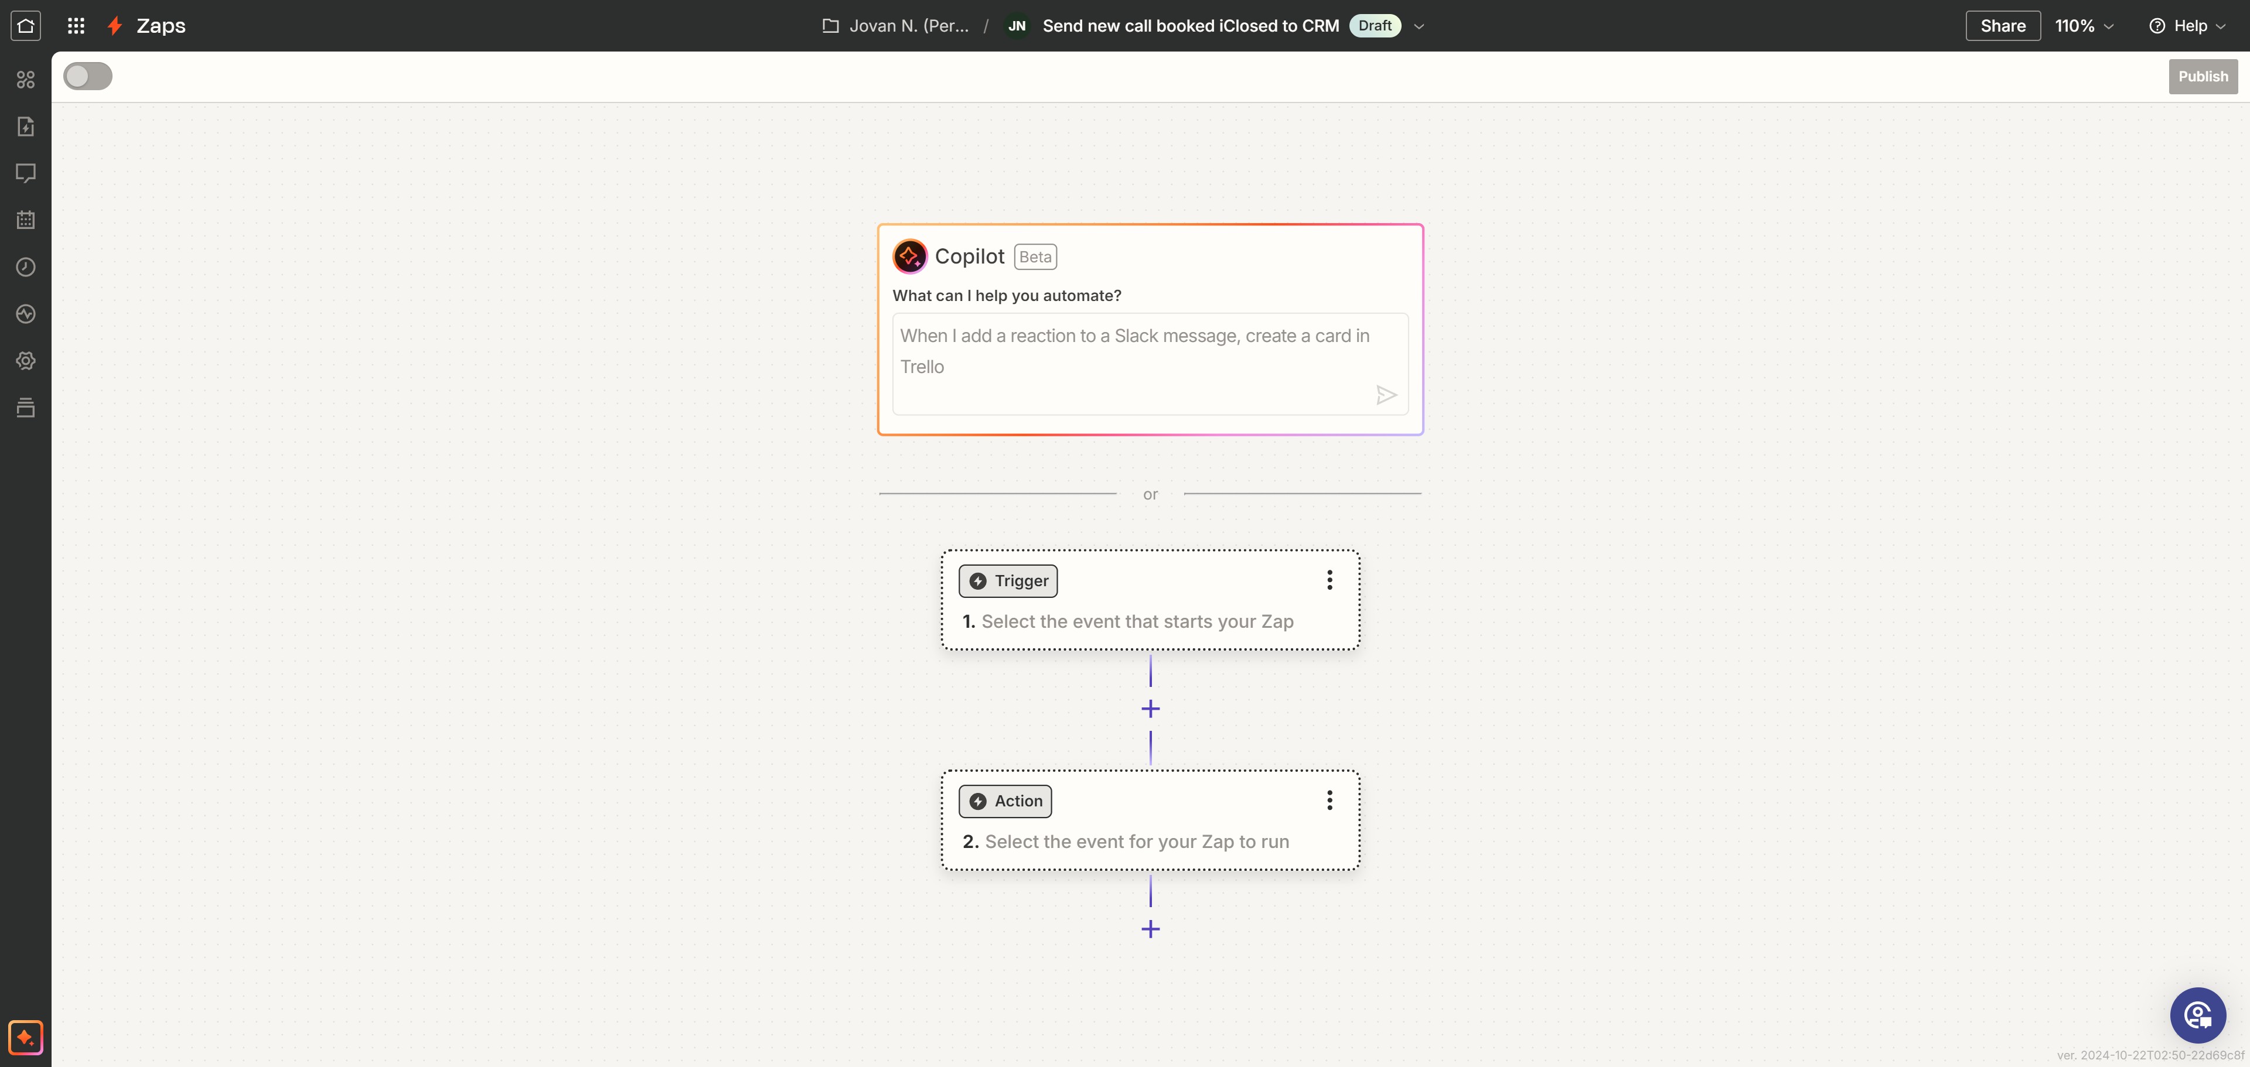Screen dimensions: 2250x1067
Task: Open the change history calendar icon
Action: tap(25, 220)
